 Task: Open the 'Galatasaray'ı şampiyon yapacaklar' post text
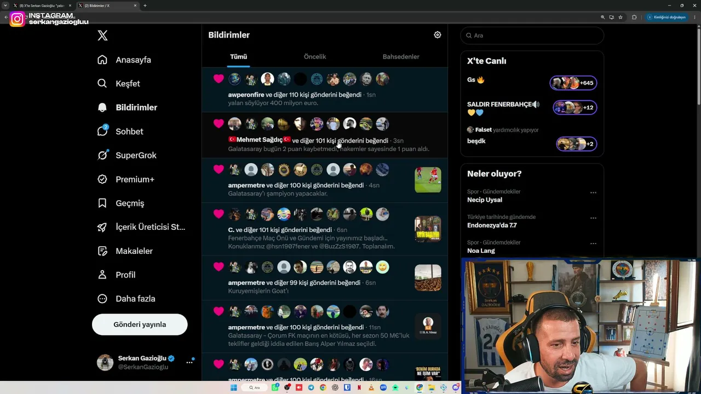pyautogui.click(x=278, y=194)
